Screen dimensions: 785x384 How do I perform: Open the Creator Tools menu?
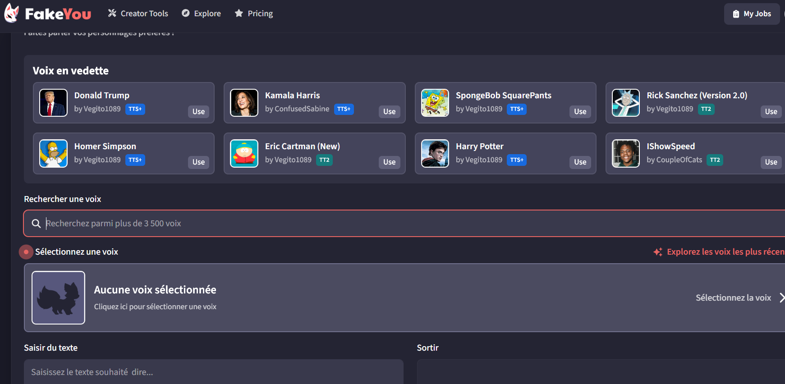138,14
